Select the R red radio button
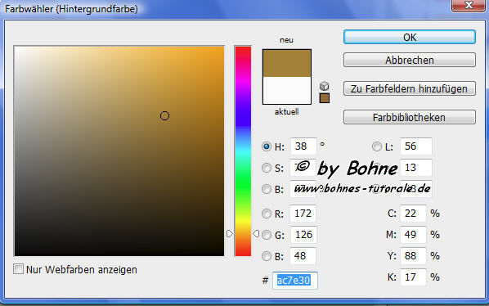Viewport: 489px width, 306px height. point(267,214)
